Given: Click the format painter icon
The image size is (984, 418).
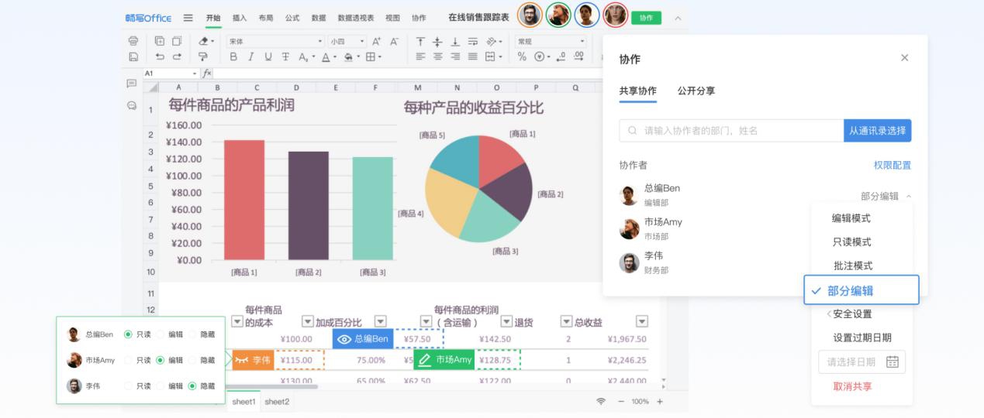Looking at the screenshot, I should 203,57.
